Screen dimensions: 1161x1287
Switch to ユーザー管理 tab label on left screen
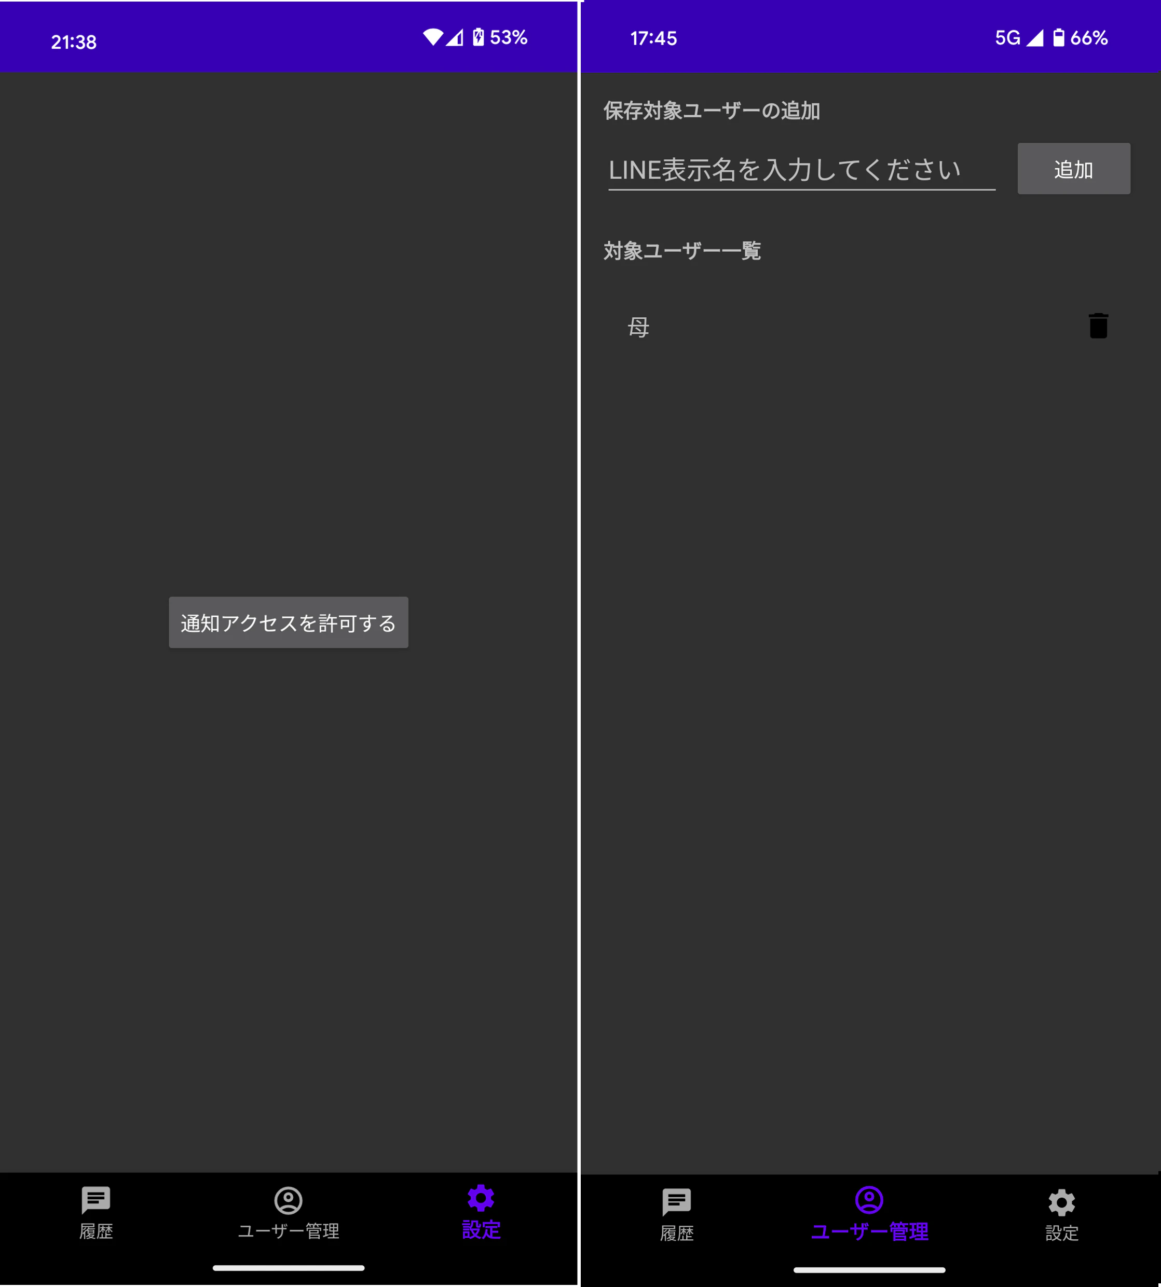289,1231
